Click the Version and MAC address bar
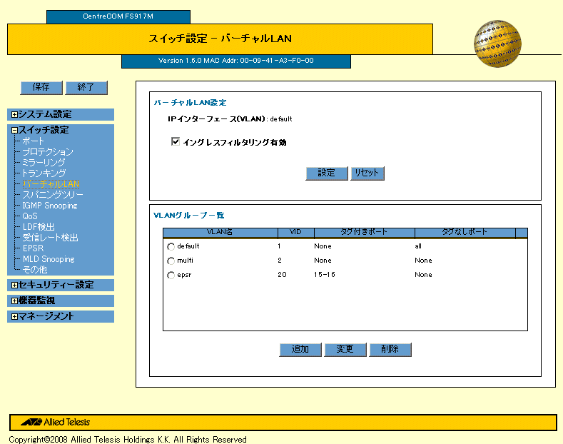Screen dimensions: 563x444 click(236, 61)
